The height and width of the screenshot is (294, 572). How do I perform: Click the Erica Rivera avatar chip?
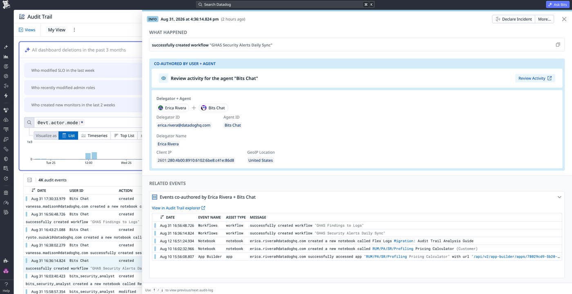pos(172,108)
